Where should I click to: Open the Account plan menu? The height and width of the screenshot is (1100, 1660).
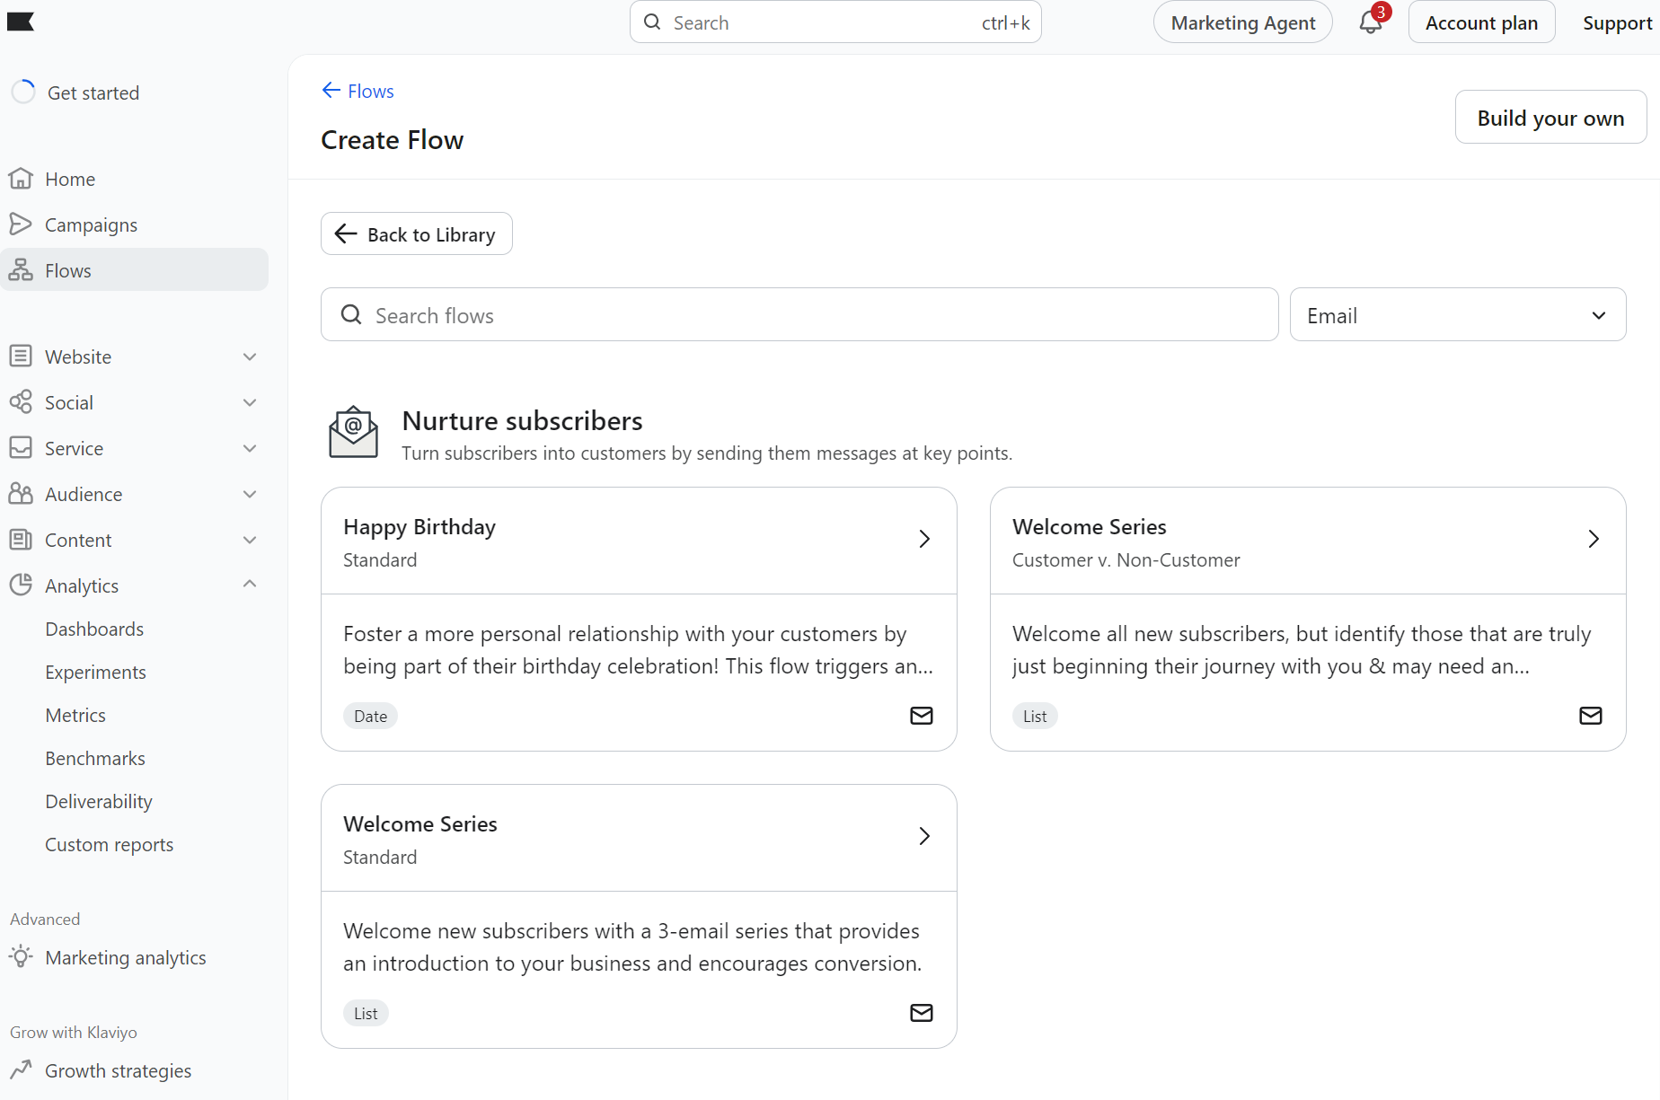pyautogui.click(x=1480, y=22)
